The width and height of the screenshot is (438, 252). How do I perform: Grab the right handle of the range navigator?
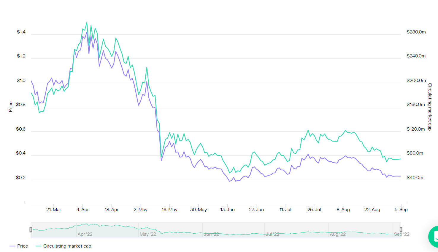click(401, 230)
